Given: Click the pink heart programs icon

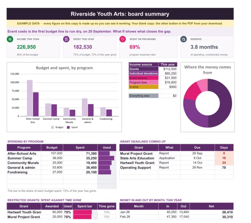Looking at the screenshot, I should [x=123, y=39].
